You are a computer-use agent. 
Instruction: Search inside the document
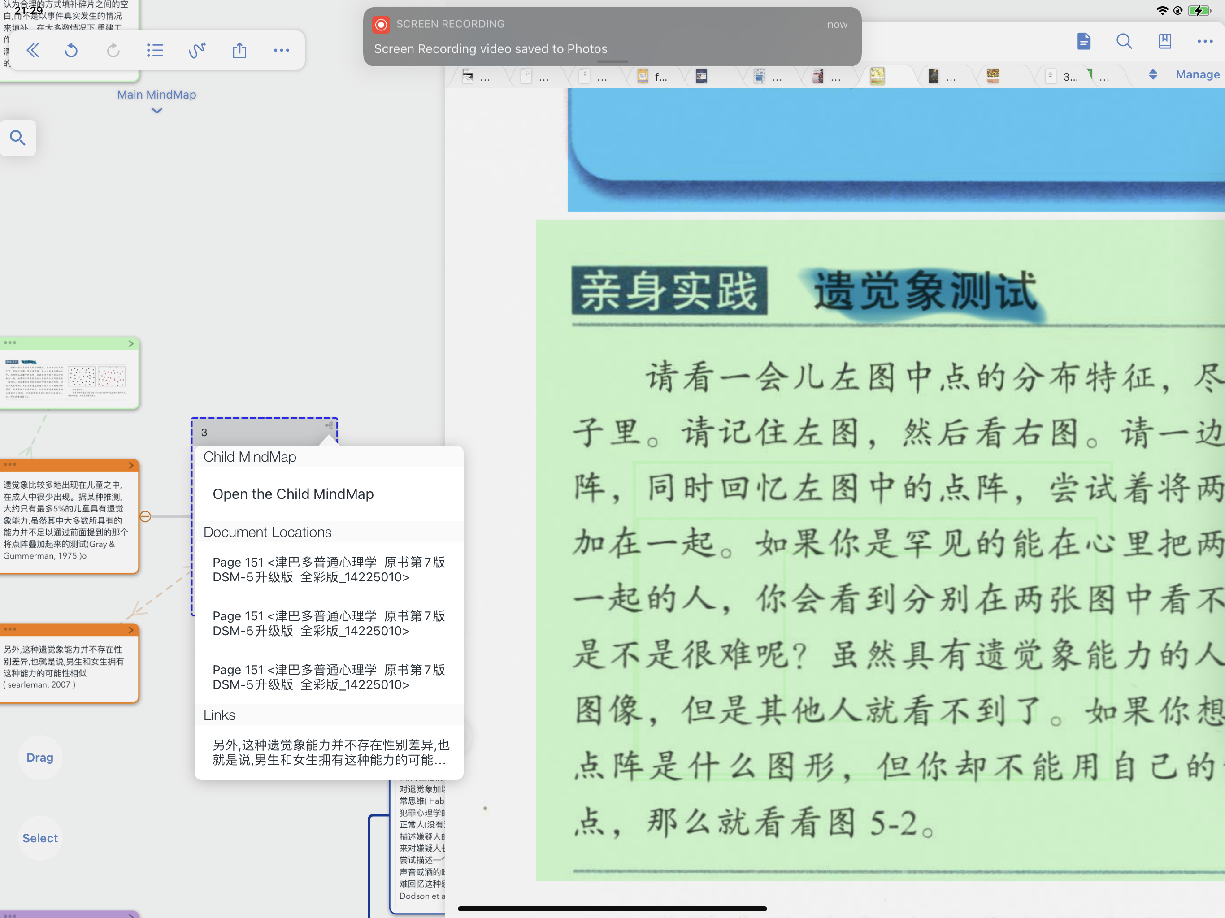[x=1124, y=41]
